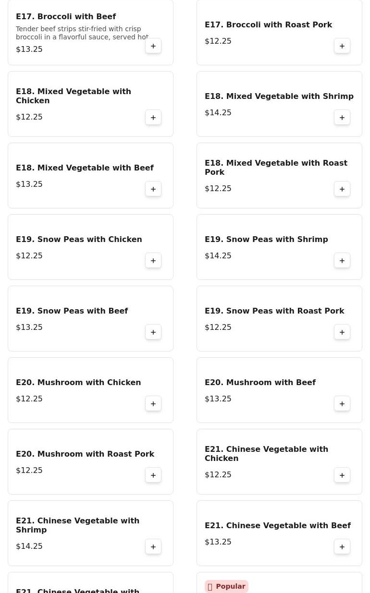The height and width of the screenshot is (593, 370).
Task: Add E21 Chinese Vegetable with Shrimp
Action: pyautogui.click(x=153, y=547)
